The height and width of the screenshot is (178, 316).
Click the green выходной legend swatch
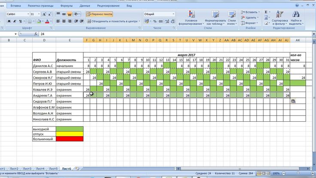tap(70, 129)
